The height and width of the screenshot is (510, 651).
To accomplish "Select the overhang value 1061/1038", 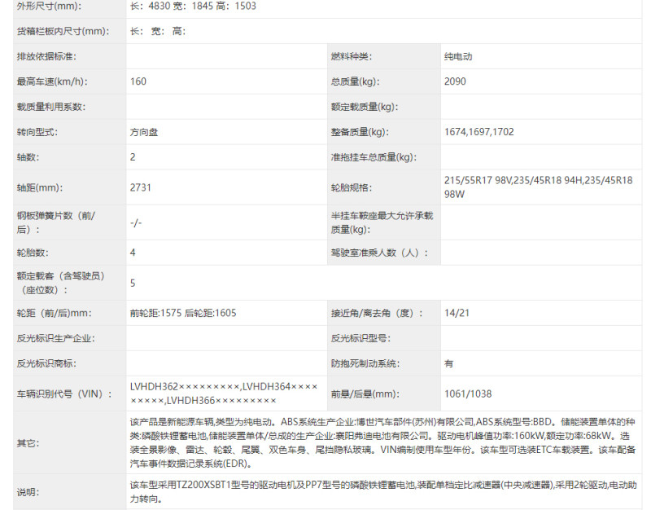I will [x=468, y=393].
